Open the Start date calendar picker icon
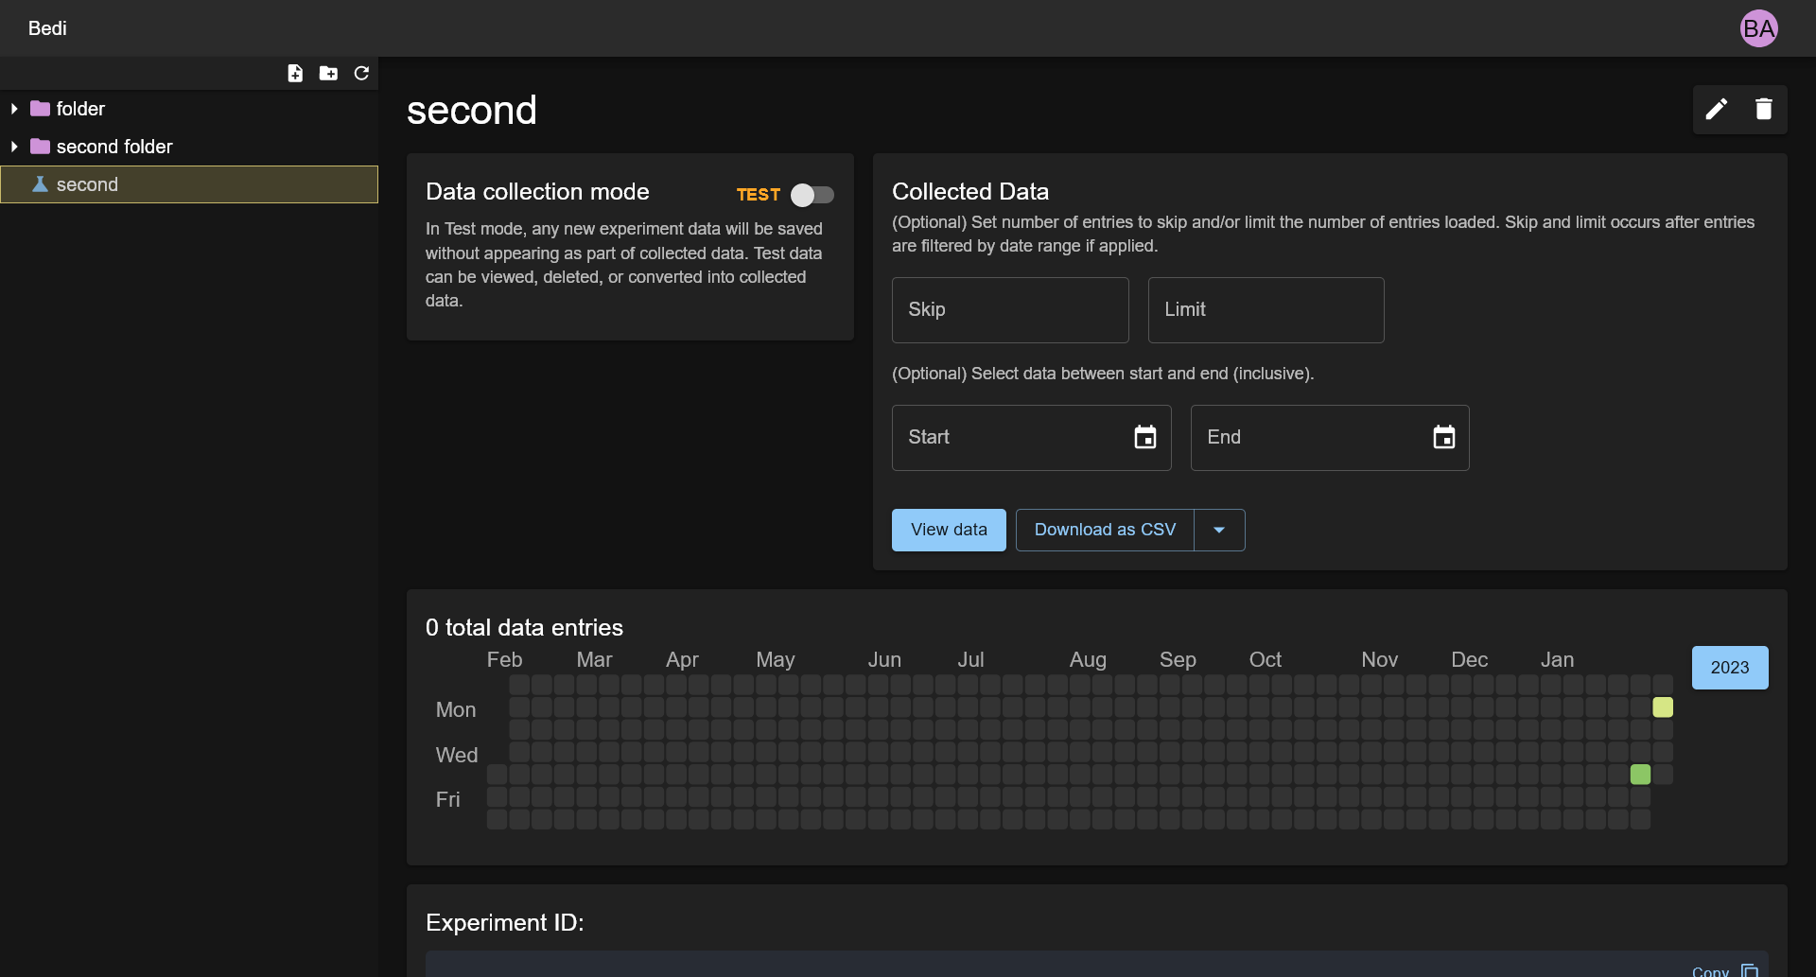The width and height of the screenshot is (1816, 977). coord(1144,438)
